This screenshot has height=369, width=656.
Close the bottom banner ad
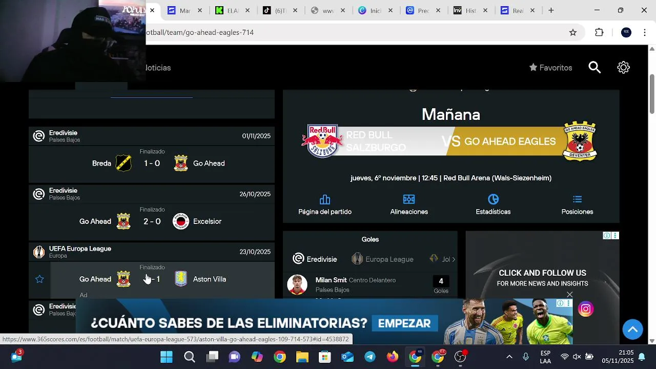[x=569, y=294]
